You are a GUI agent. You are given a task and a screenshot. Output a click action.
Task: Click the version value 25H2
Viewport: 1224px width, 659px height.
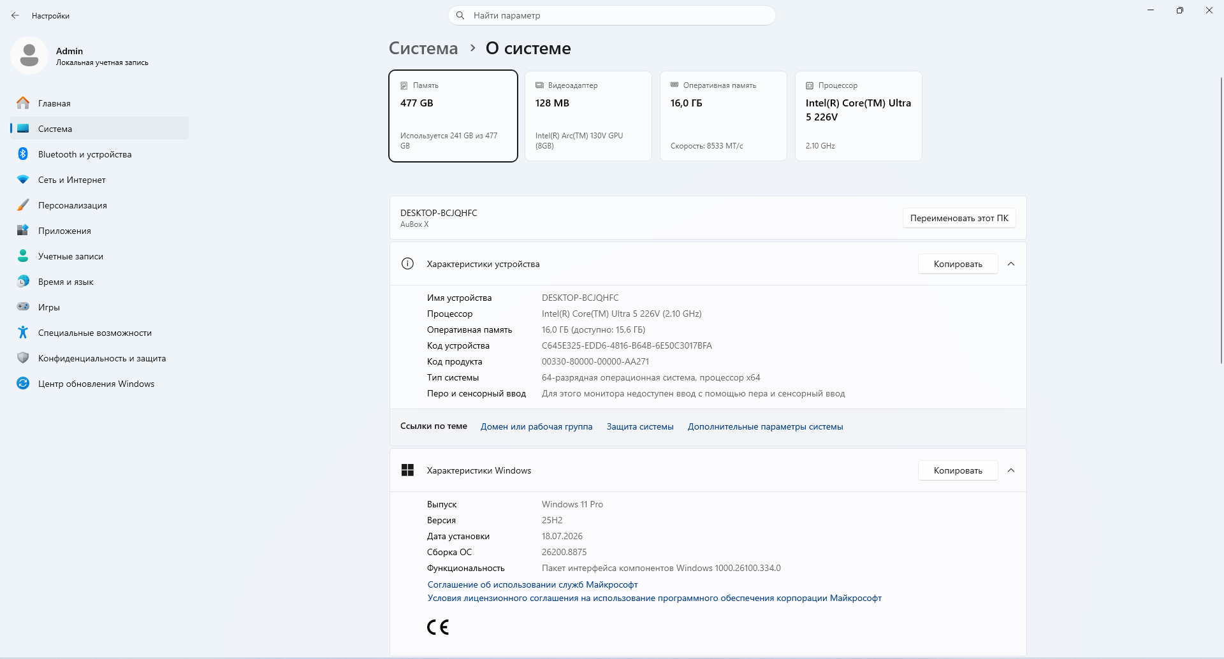point(552,520)
